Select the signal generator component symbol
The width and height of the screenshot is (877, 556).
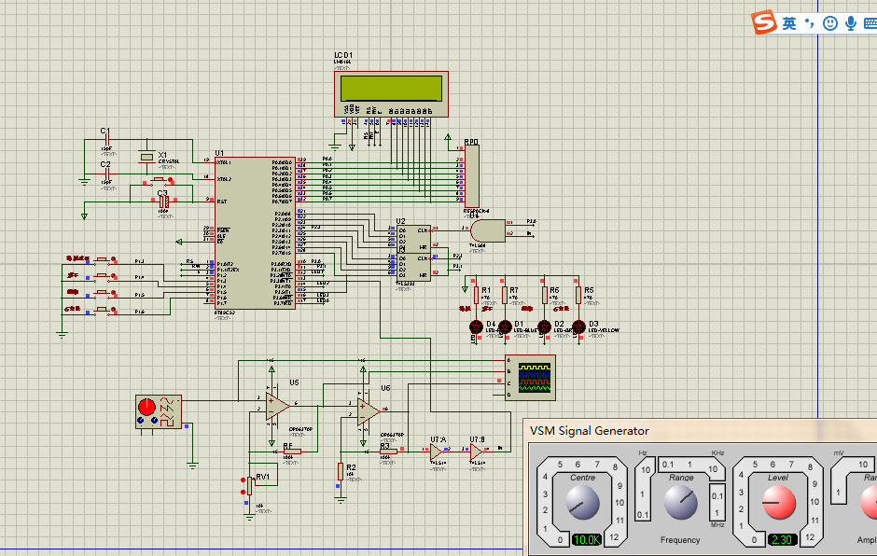159,410
